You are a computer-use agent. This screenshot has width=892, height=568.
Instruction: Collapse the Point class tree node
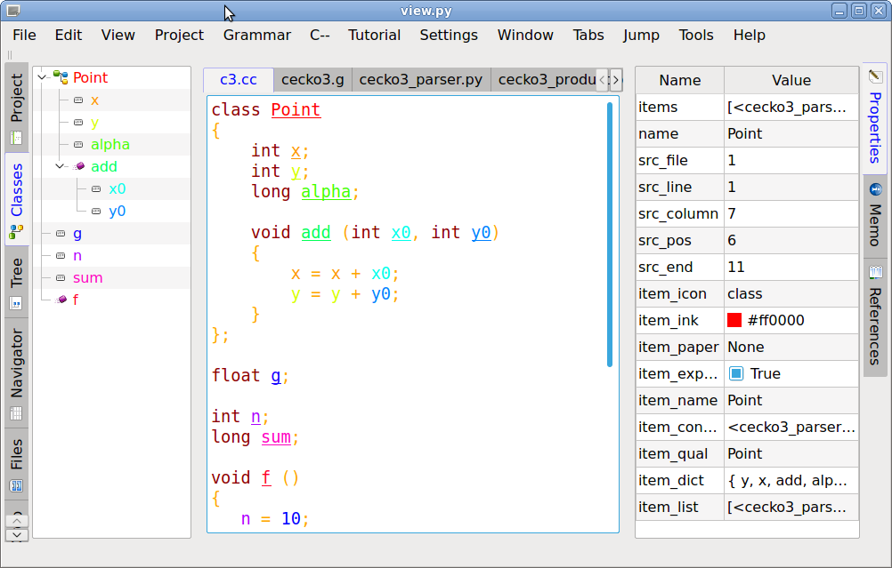42,77
